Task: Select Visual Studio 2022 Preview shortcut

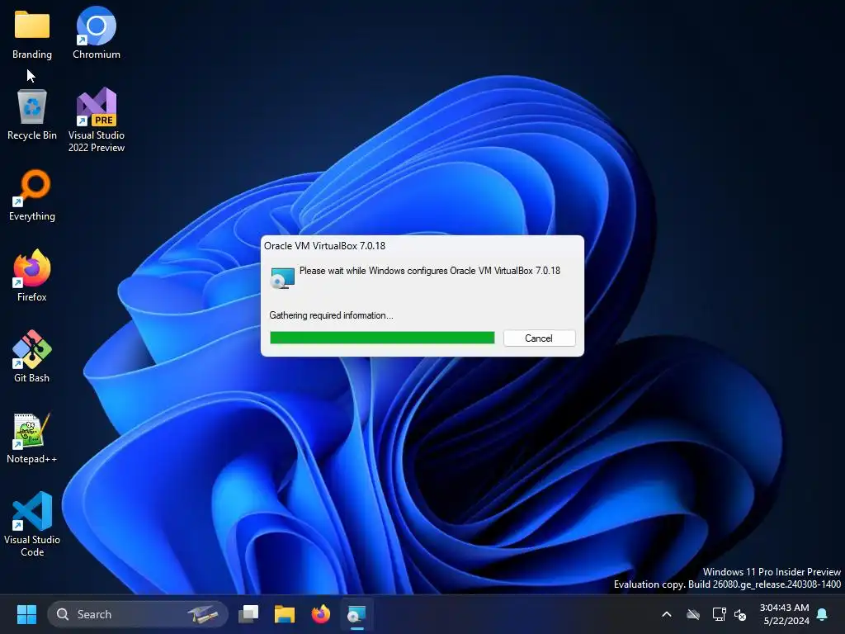Action: click(97, 121)
